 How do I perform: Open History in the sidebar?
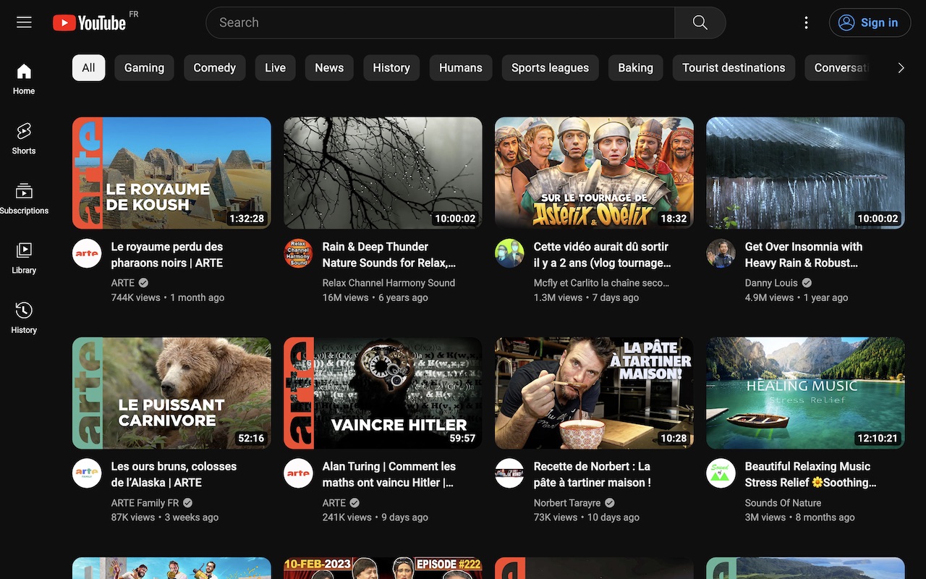(24, 318)
